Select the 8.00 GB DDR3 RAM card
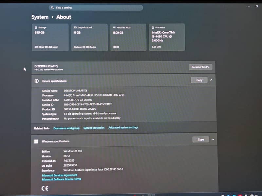 click(x=128, y=37)
